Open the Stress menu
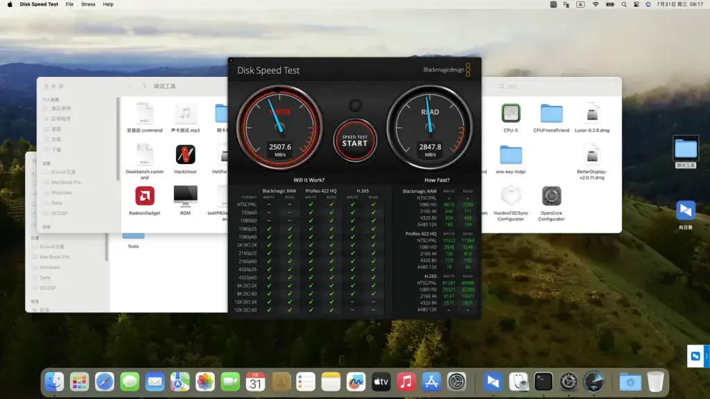Image resolution: width=710 pixels, height=399 pixels. [x=88, y=5]
